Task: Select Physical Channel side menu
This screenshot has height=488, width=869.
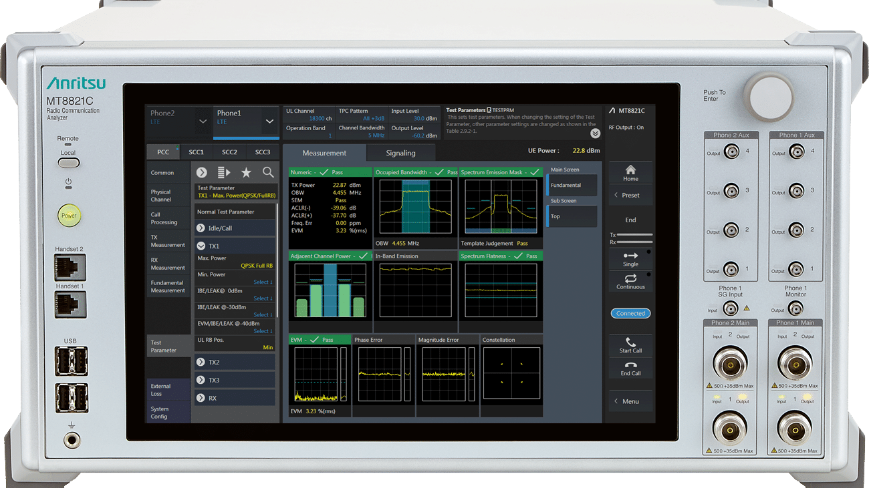Action: [168, 196]
